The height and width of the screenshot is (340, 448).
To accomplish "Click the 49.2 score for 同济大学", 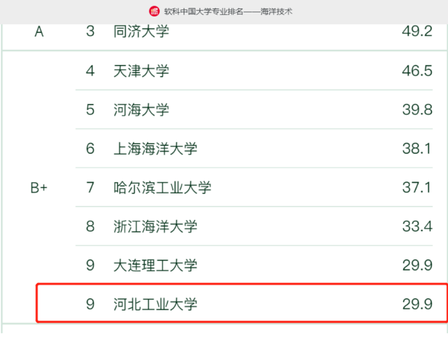I will point(417,32).
